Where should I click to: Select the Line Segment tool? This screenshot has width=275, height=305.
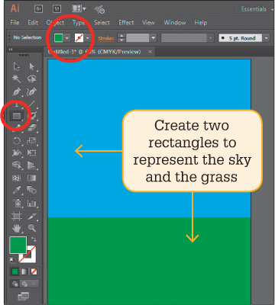(31, 104)
